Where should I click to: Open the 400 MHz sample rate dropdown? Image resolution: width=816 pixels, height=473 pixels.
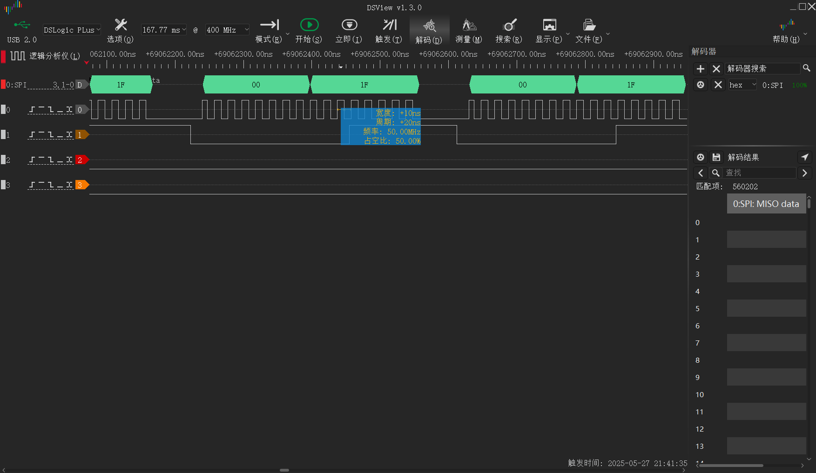tap(228, 30)
